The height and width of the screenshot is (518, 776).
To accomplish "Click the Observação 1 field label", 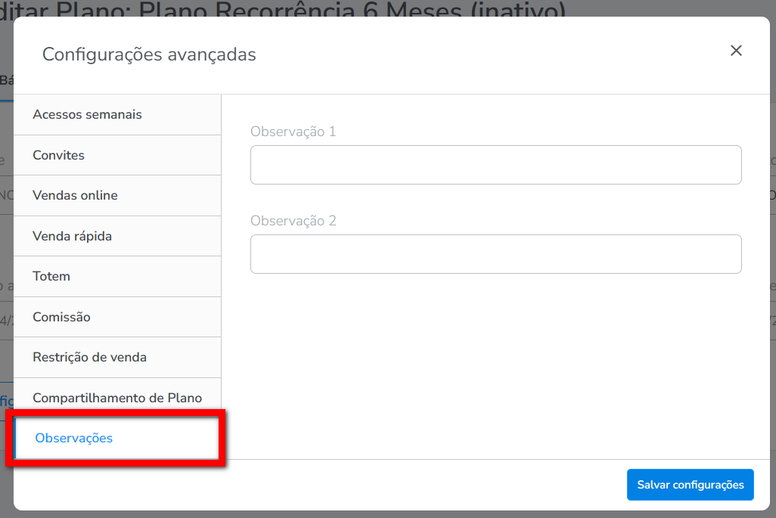I will (x=293, y=132).
